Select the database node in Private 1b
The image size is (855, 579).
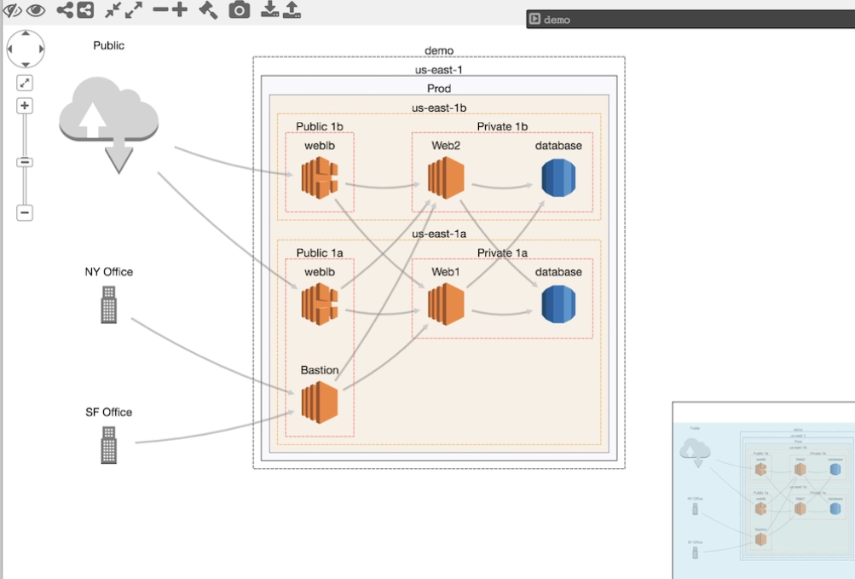[558, 178]
